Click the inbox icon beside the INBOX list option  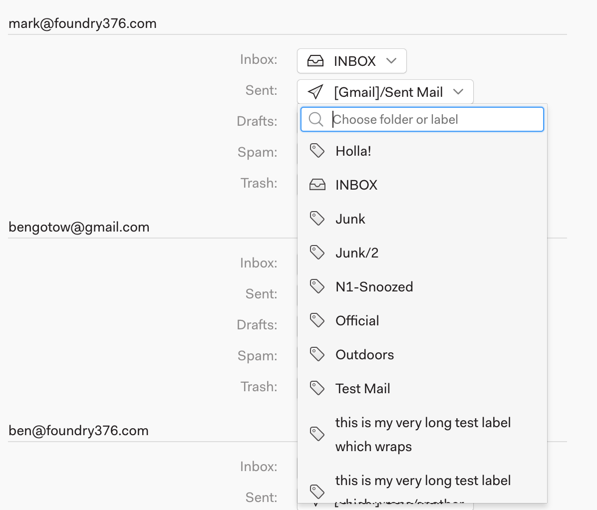coord(317,184)
